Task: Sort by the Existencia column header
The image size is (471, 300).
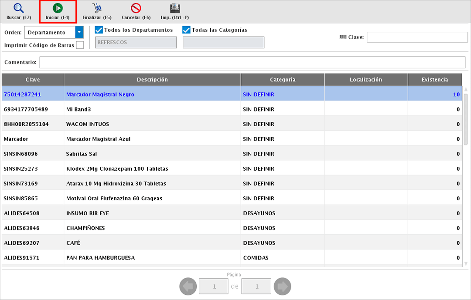Action: click(434, 80)
